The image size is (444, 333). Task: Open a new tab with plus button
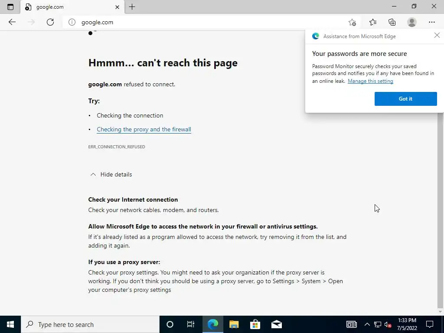click(x=132, y=7)
